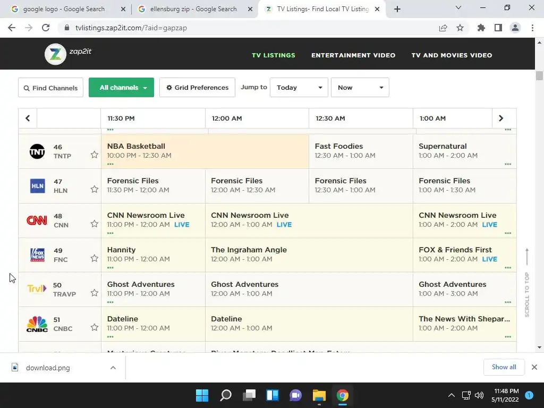The image size is (544, 408).
Task: Click the page vertical scrollbar thumb
Action: pyautogui.click(x=539, y=75)
